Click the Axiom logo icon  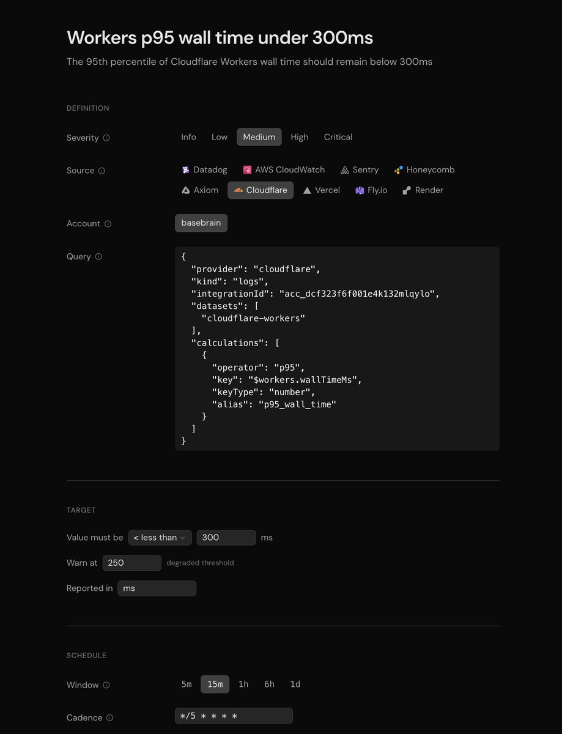(x=186, y=190)
